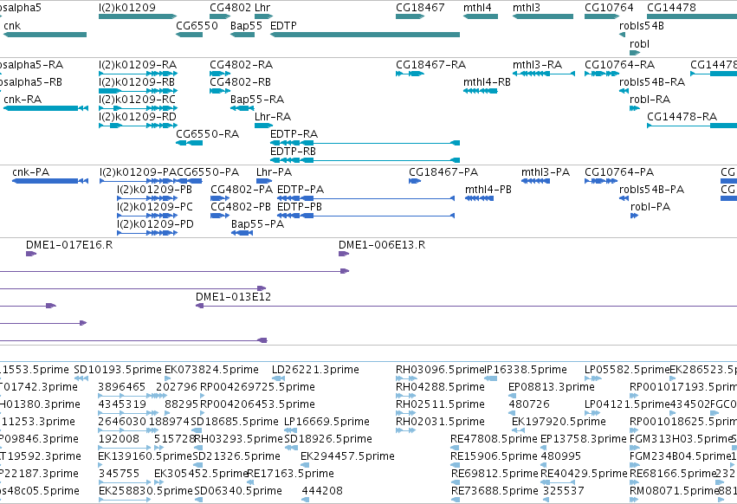Click the RE73688.5prime label
Image resolution: width=737 pixels, height=504 pixels.
click(495, 491)
